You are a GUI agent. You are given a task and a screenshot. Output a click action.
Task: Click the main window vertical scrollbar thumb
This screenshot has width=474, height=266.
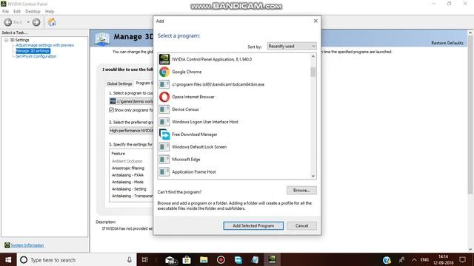click(x=470, y=115)
